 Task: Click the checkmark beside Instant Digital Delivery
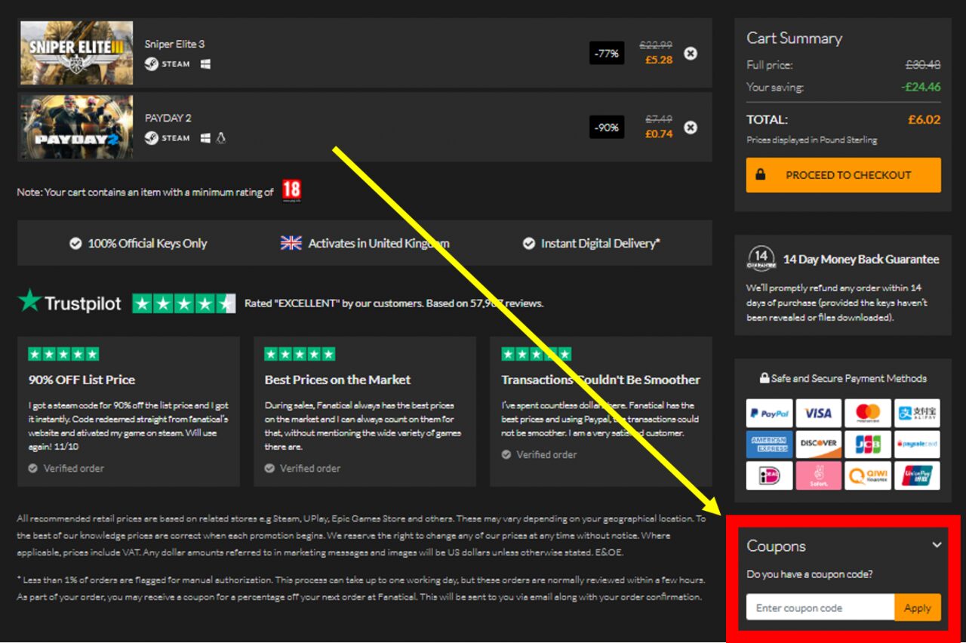pyautogui.click(x=528, y=243)
